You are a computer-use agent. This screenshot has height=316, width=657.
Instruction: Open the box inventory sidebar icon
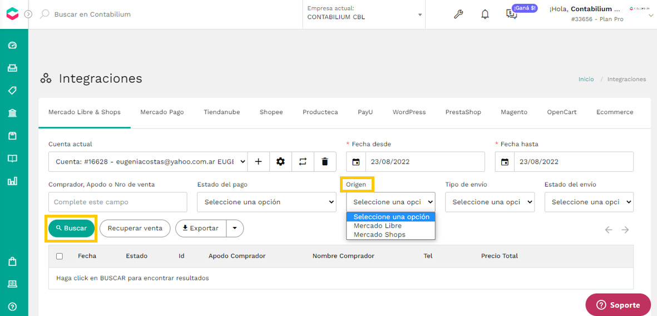(x=12, y=136)
